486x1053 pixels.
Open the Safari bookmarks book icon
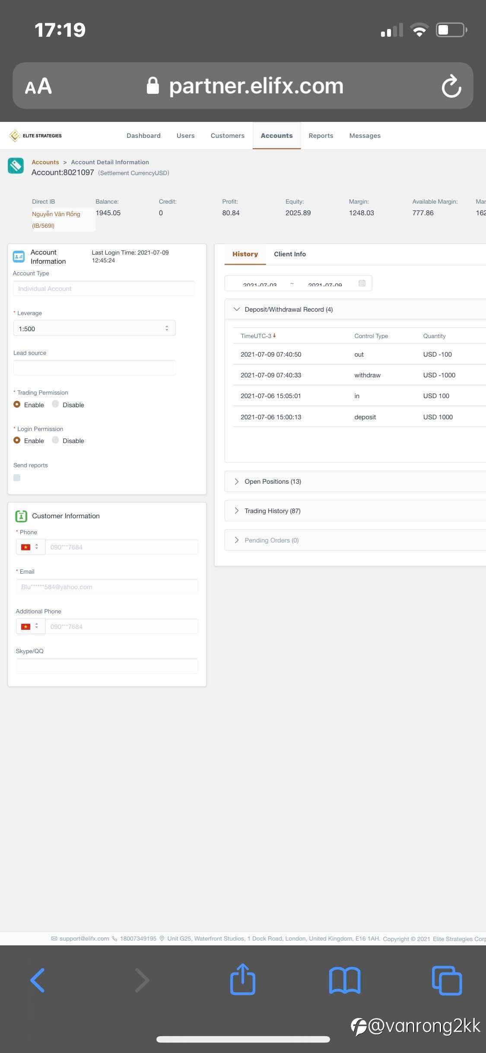tap(345, 980)
